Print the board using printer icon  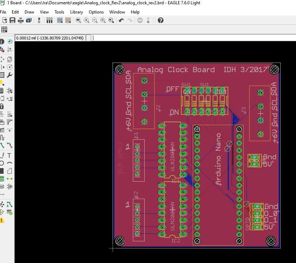(21, 20)
